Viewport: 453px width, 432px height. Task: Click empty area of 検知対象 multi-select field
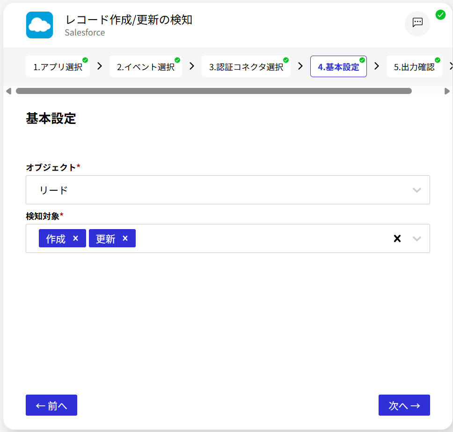coord(262,238)
